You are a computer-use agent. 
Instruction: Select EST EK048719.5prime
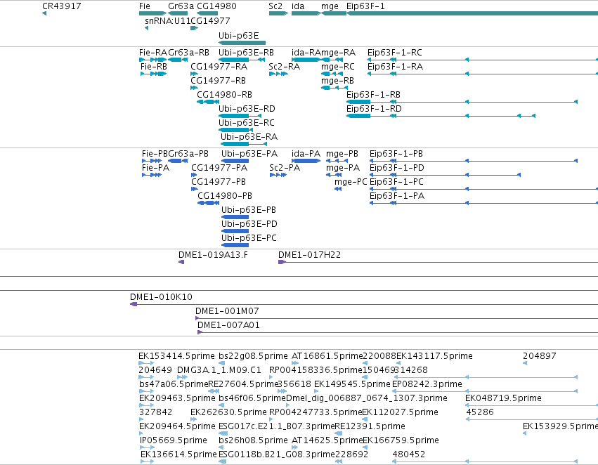pos(503,398)
